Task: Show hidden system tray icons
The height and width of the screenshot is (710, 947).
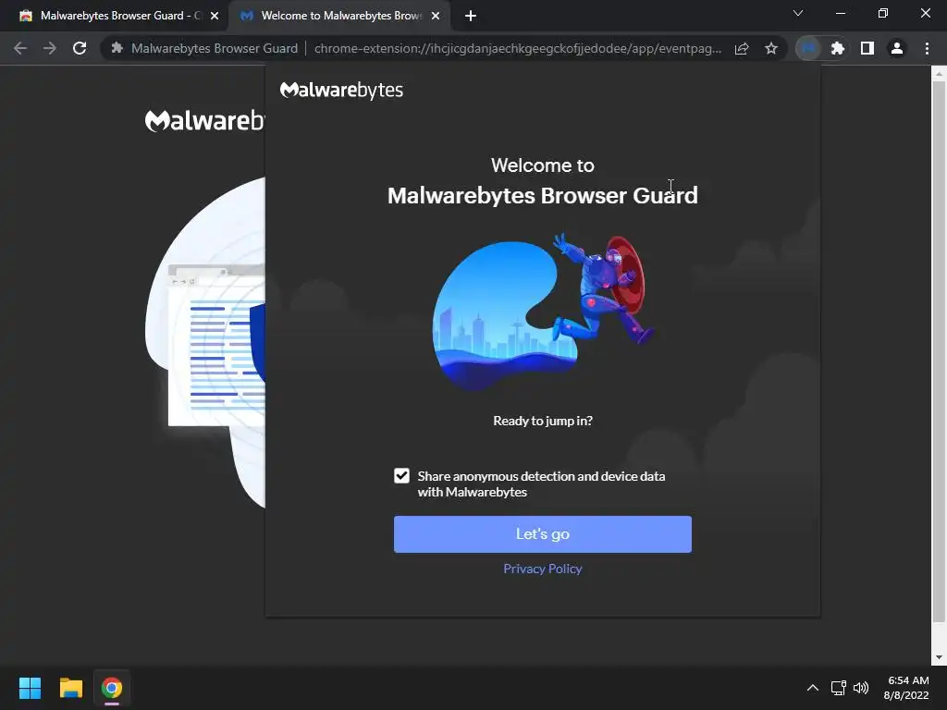Action: coord(813,688)
